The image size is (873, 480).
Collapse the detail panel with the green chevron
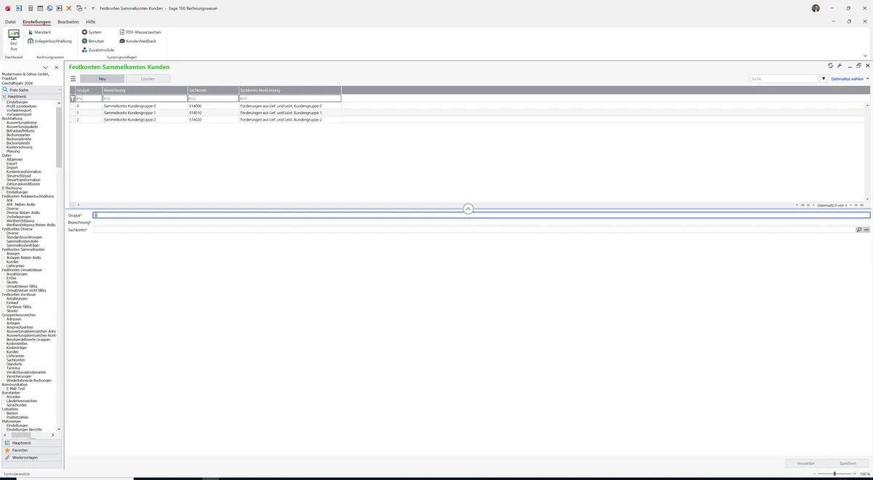coord(468,209)
